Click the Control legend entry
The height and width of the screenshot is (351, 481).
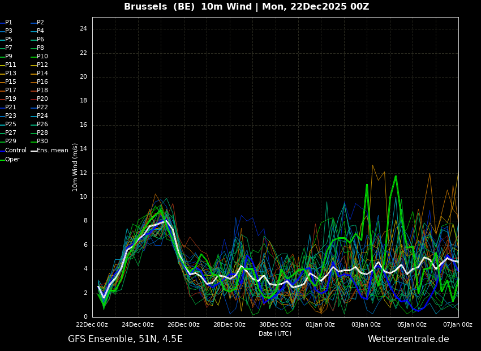15,151
